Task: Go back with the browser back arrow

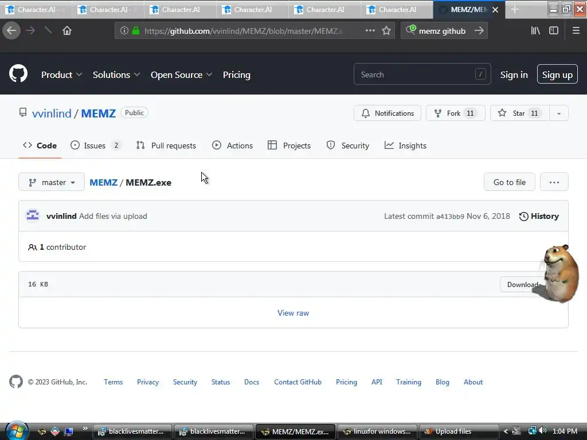Action: coord(11,31)
